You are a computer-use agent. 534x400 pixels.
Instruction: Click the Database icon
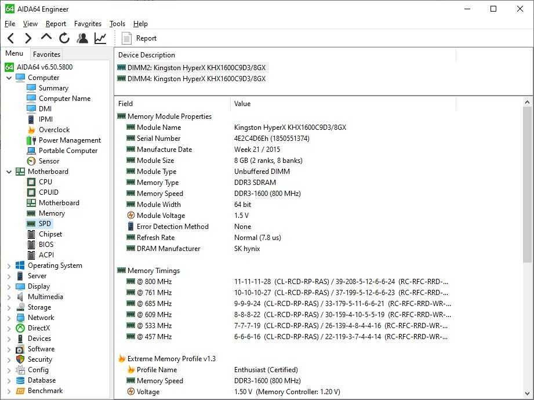[x=20, y=381]
